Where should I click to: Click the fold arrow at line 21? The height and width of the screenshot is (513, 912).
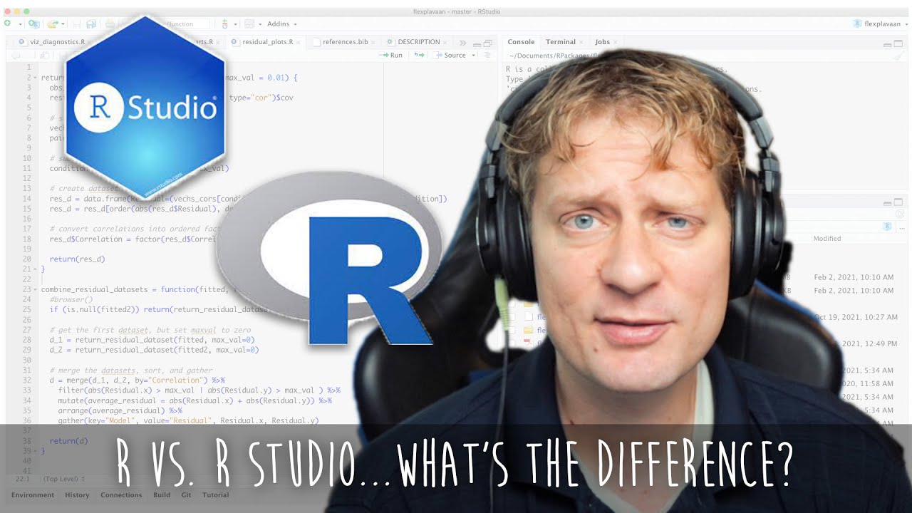[x=36, y=270]
